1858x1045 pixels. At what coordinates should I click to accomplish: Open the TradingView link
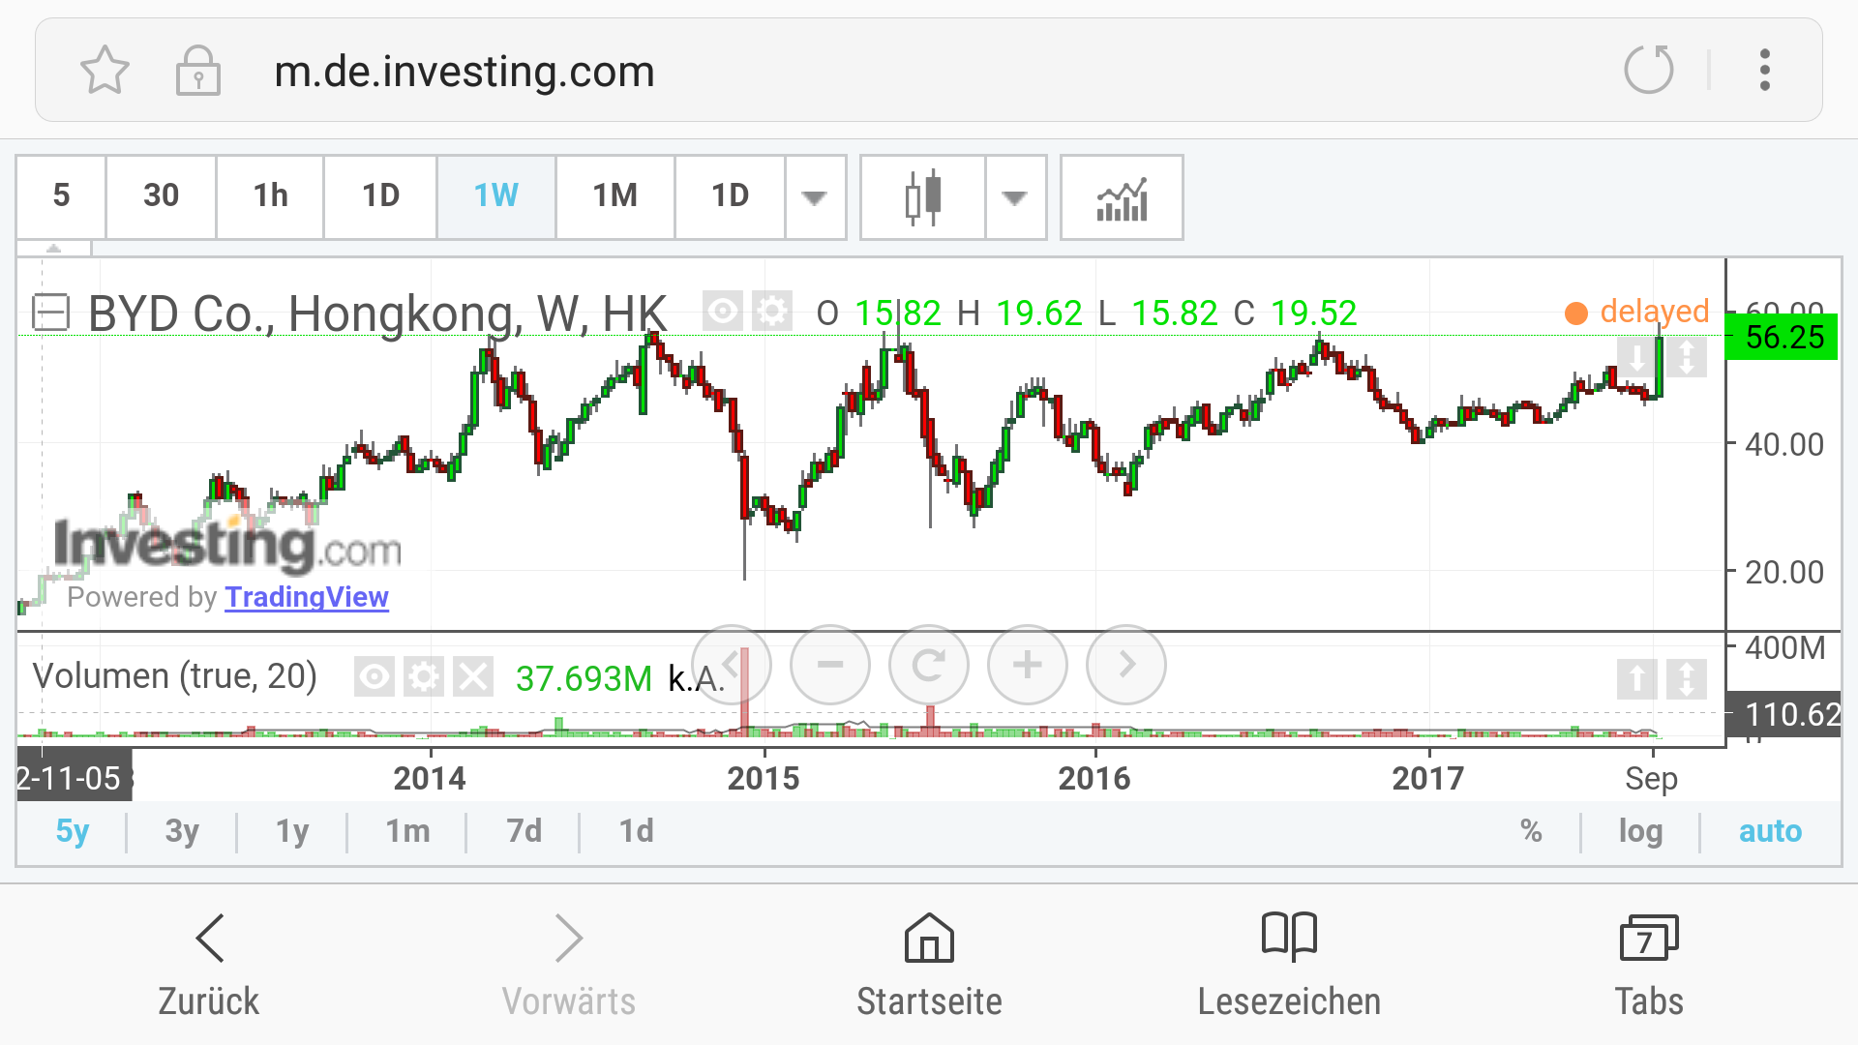pyautogui.click(x=306, y=597)
